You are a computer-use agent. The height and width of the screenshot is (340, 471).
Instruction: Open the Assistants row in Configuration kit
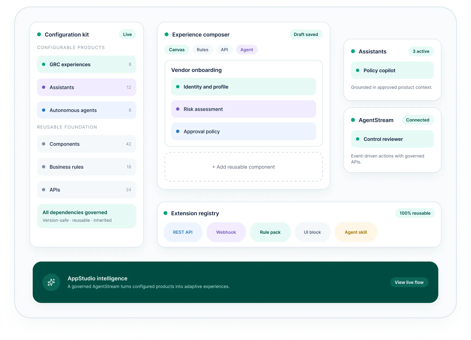87,87
